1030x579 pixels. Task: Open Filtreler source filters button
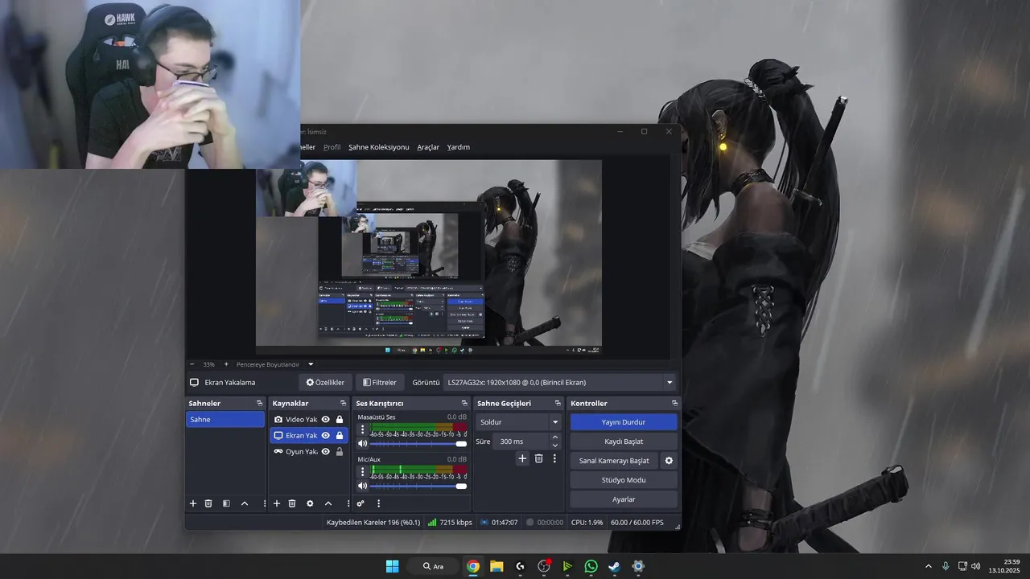point(379,383)
